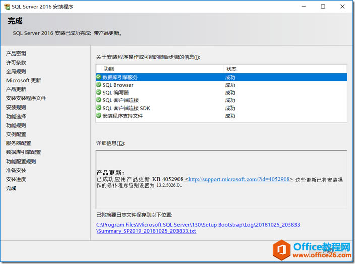Click the 许可条款 step in sidebar
Viewport: 355px width, 264px height.
pos(16,63)
